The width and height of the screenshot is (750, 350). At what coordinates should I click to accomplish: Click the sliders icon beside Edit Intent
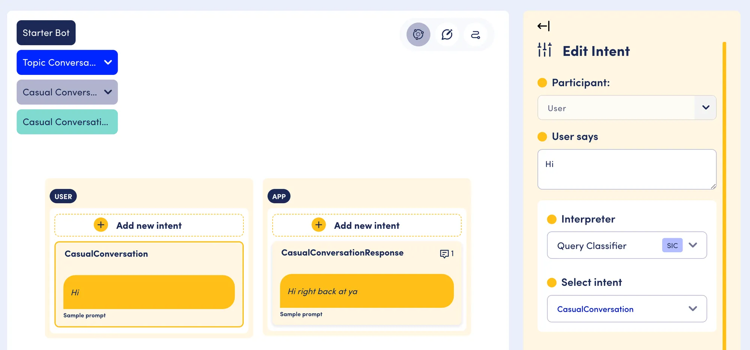click(x=544, y=50)
